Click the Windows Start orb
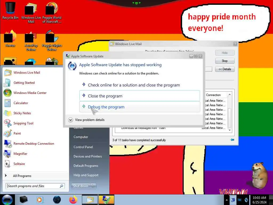 [7, 200]
